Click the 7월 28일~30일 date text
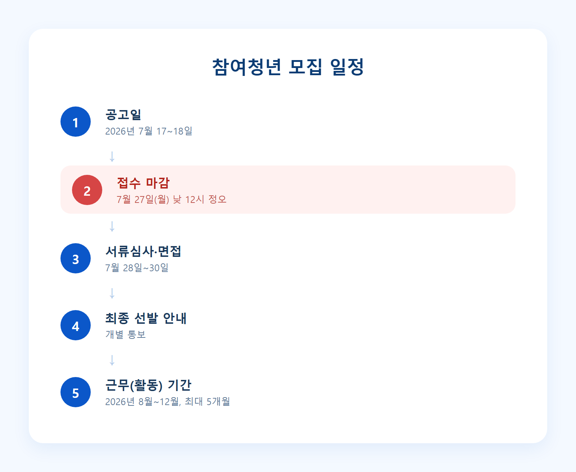 click(137, 268)
